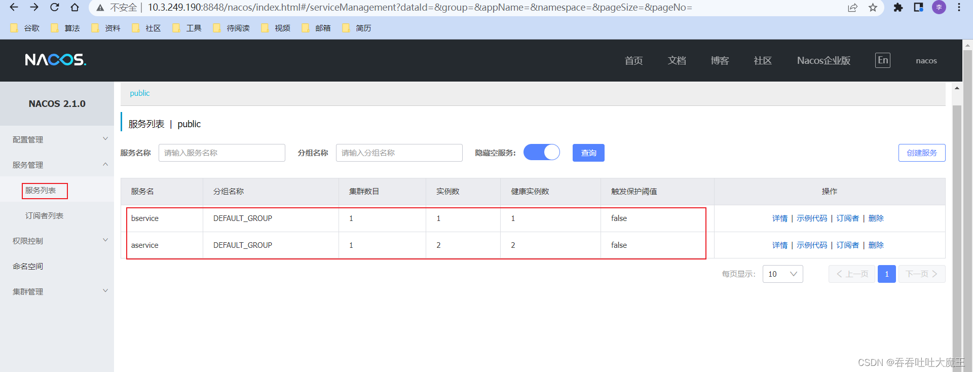
Task: Click 删除 for aservice
Action: (876, 245)
